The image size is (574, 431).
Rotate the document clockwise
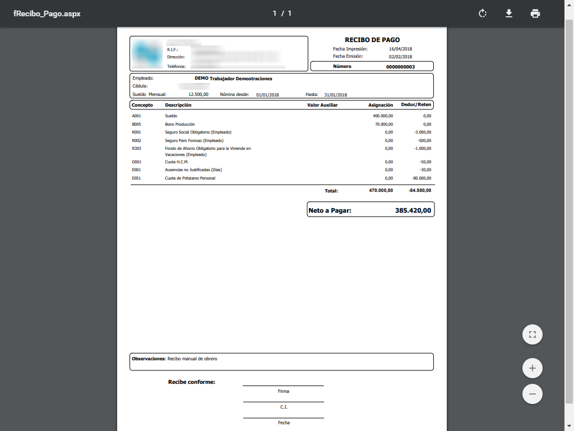pyautogui.click(x=482, y=13)
